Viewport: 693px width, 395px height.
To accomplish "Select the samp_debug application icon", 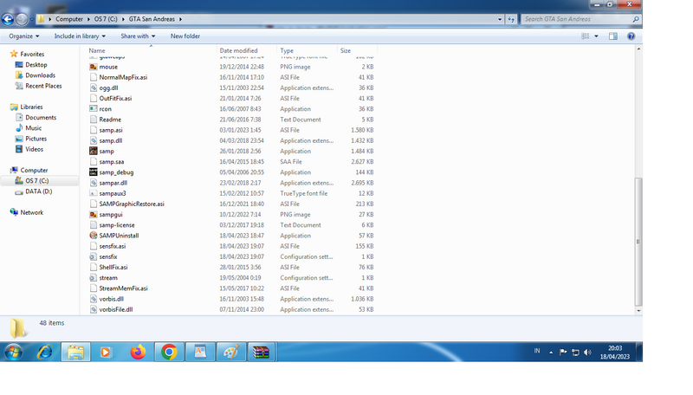I will pyautogui.click(x=94, y=172).
